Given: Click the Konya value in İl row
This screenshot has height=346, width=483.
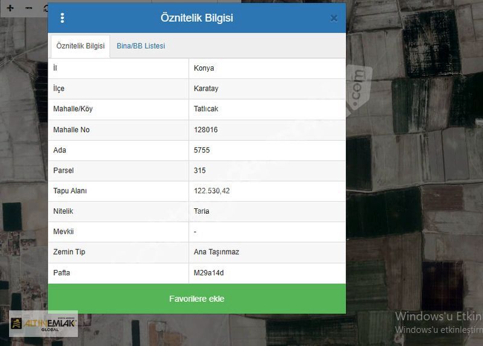Looking at the screenshot, I should [204, 68].
